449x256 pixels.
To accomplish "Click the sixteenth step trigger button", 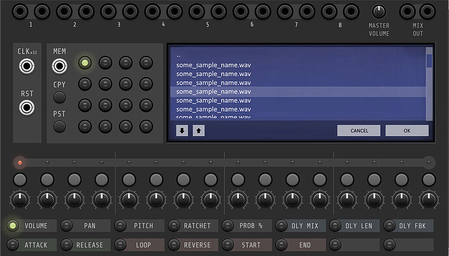I will point(429,179).
